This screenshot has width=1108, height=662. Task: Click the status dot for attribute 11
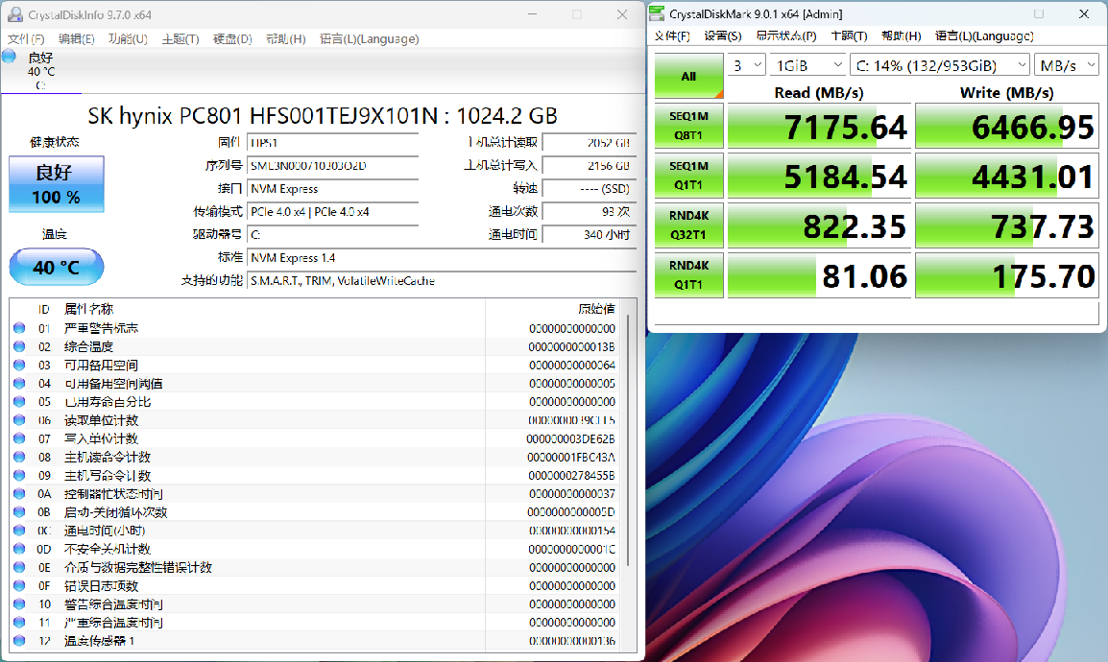[19, 623]
